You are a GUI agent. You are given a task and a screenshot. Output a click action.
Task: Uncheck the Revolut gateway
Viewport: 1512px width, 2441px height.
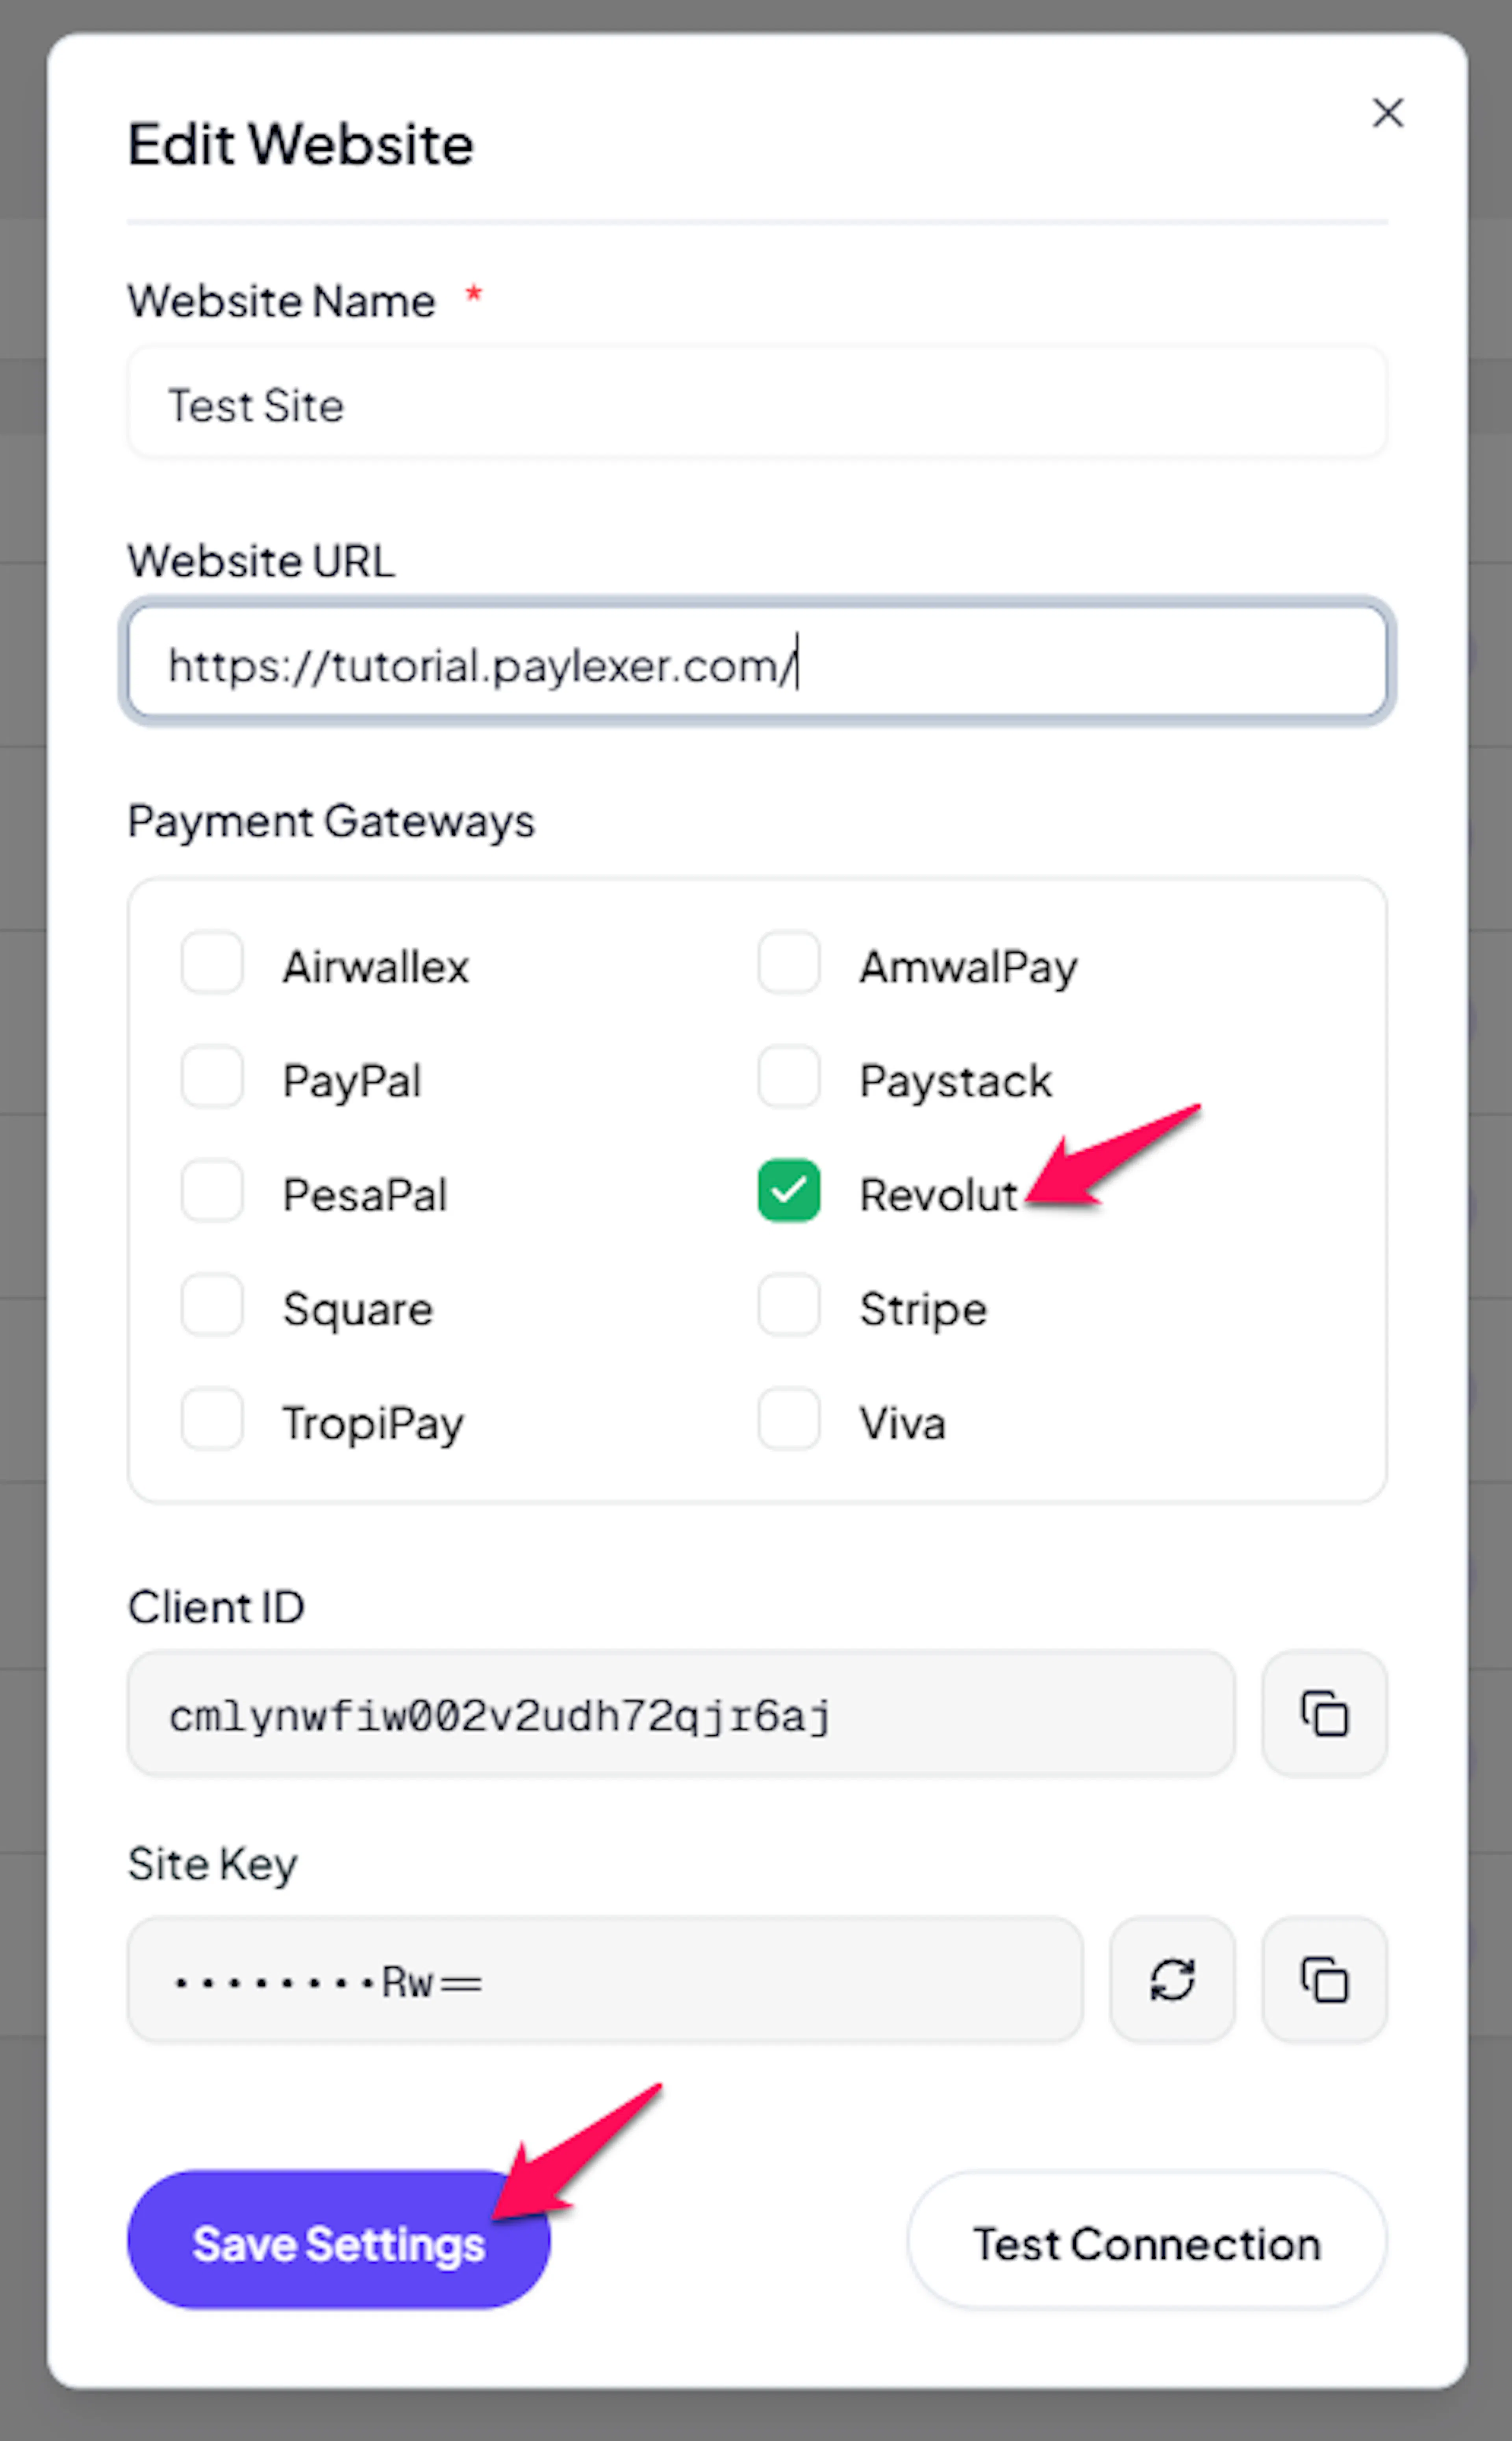789,1191
